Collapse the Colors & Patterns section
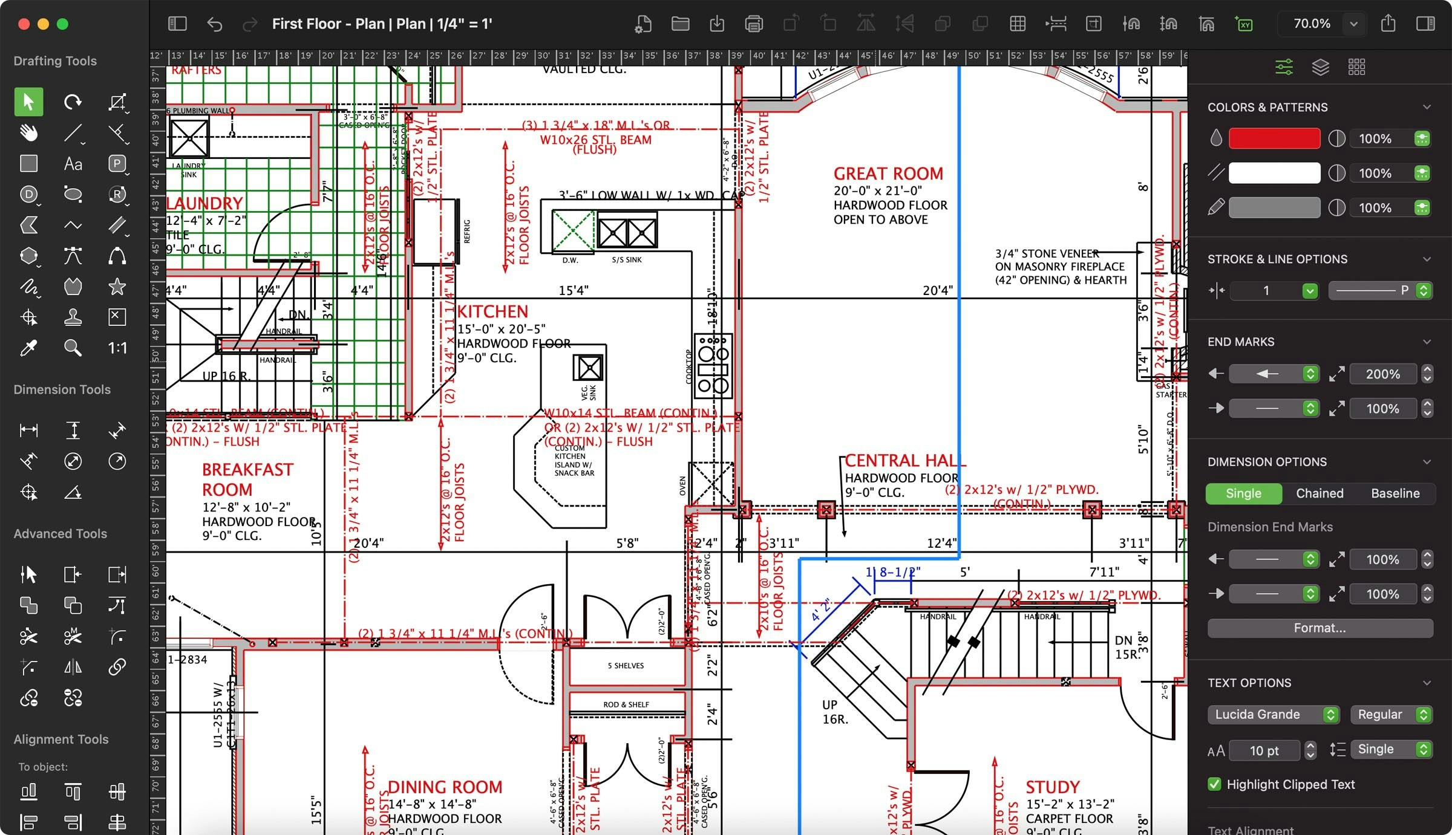 pyautogui.click(x=1427, y=107)
